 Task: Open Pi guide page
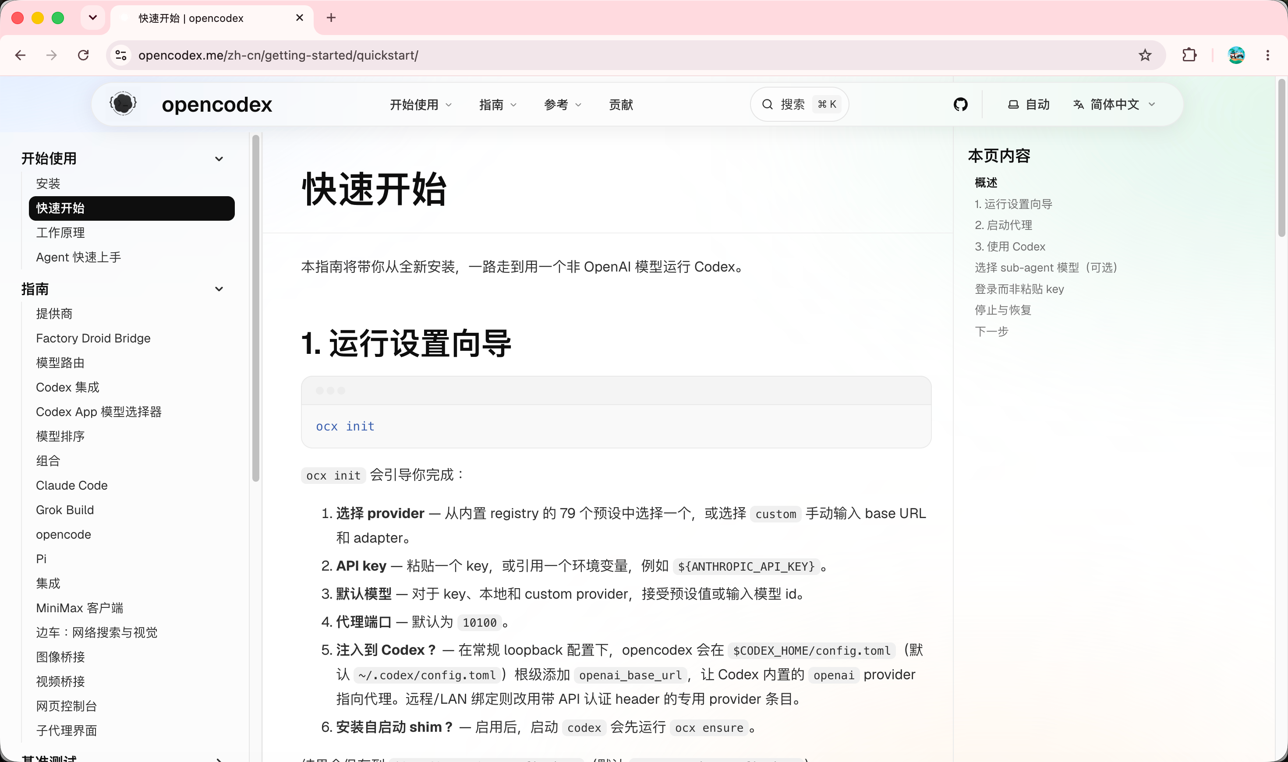click(41, 559)
